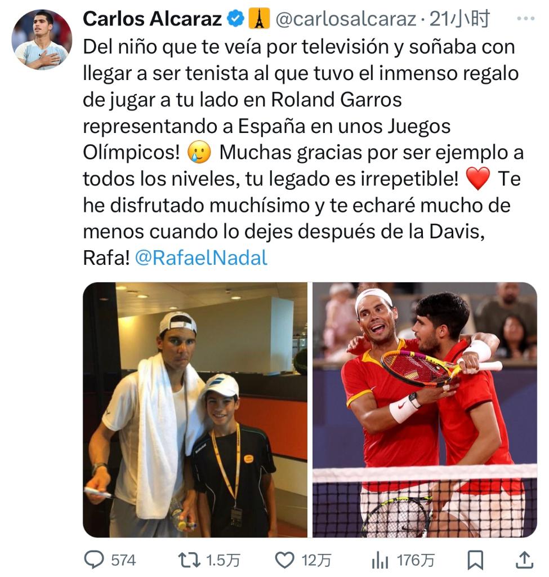The height and width of the screenshot is (577, 549).
Task: Click the Carlos Alcaraz display name
Action: tap(152, 19)
